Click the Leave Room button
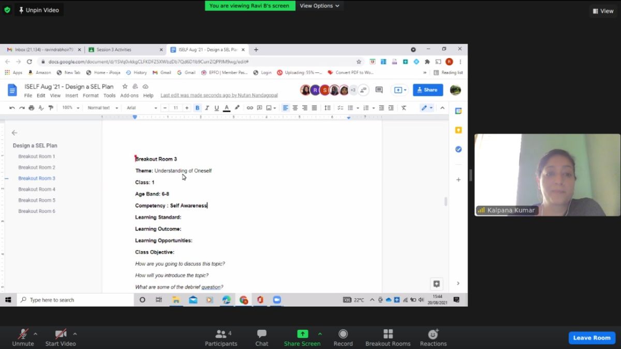Screen dimensions: 621x349 592,338
